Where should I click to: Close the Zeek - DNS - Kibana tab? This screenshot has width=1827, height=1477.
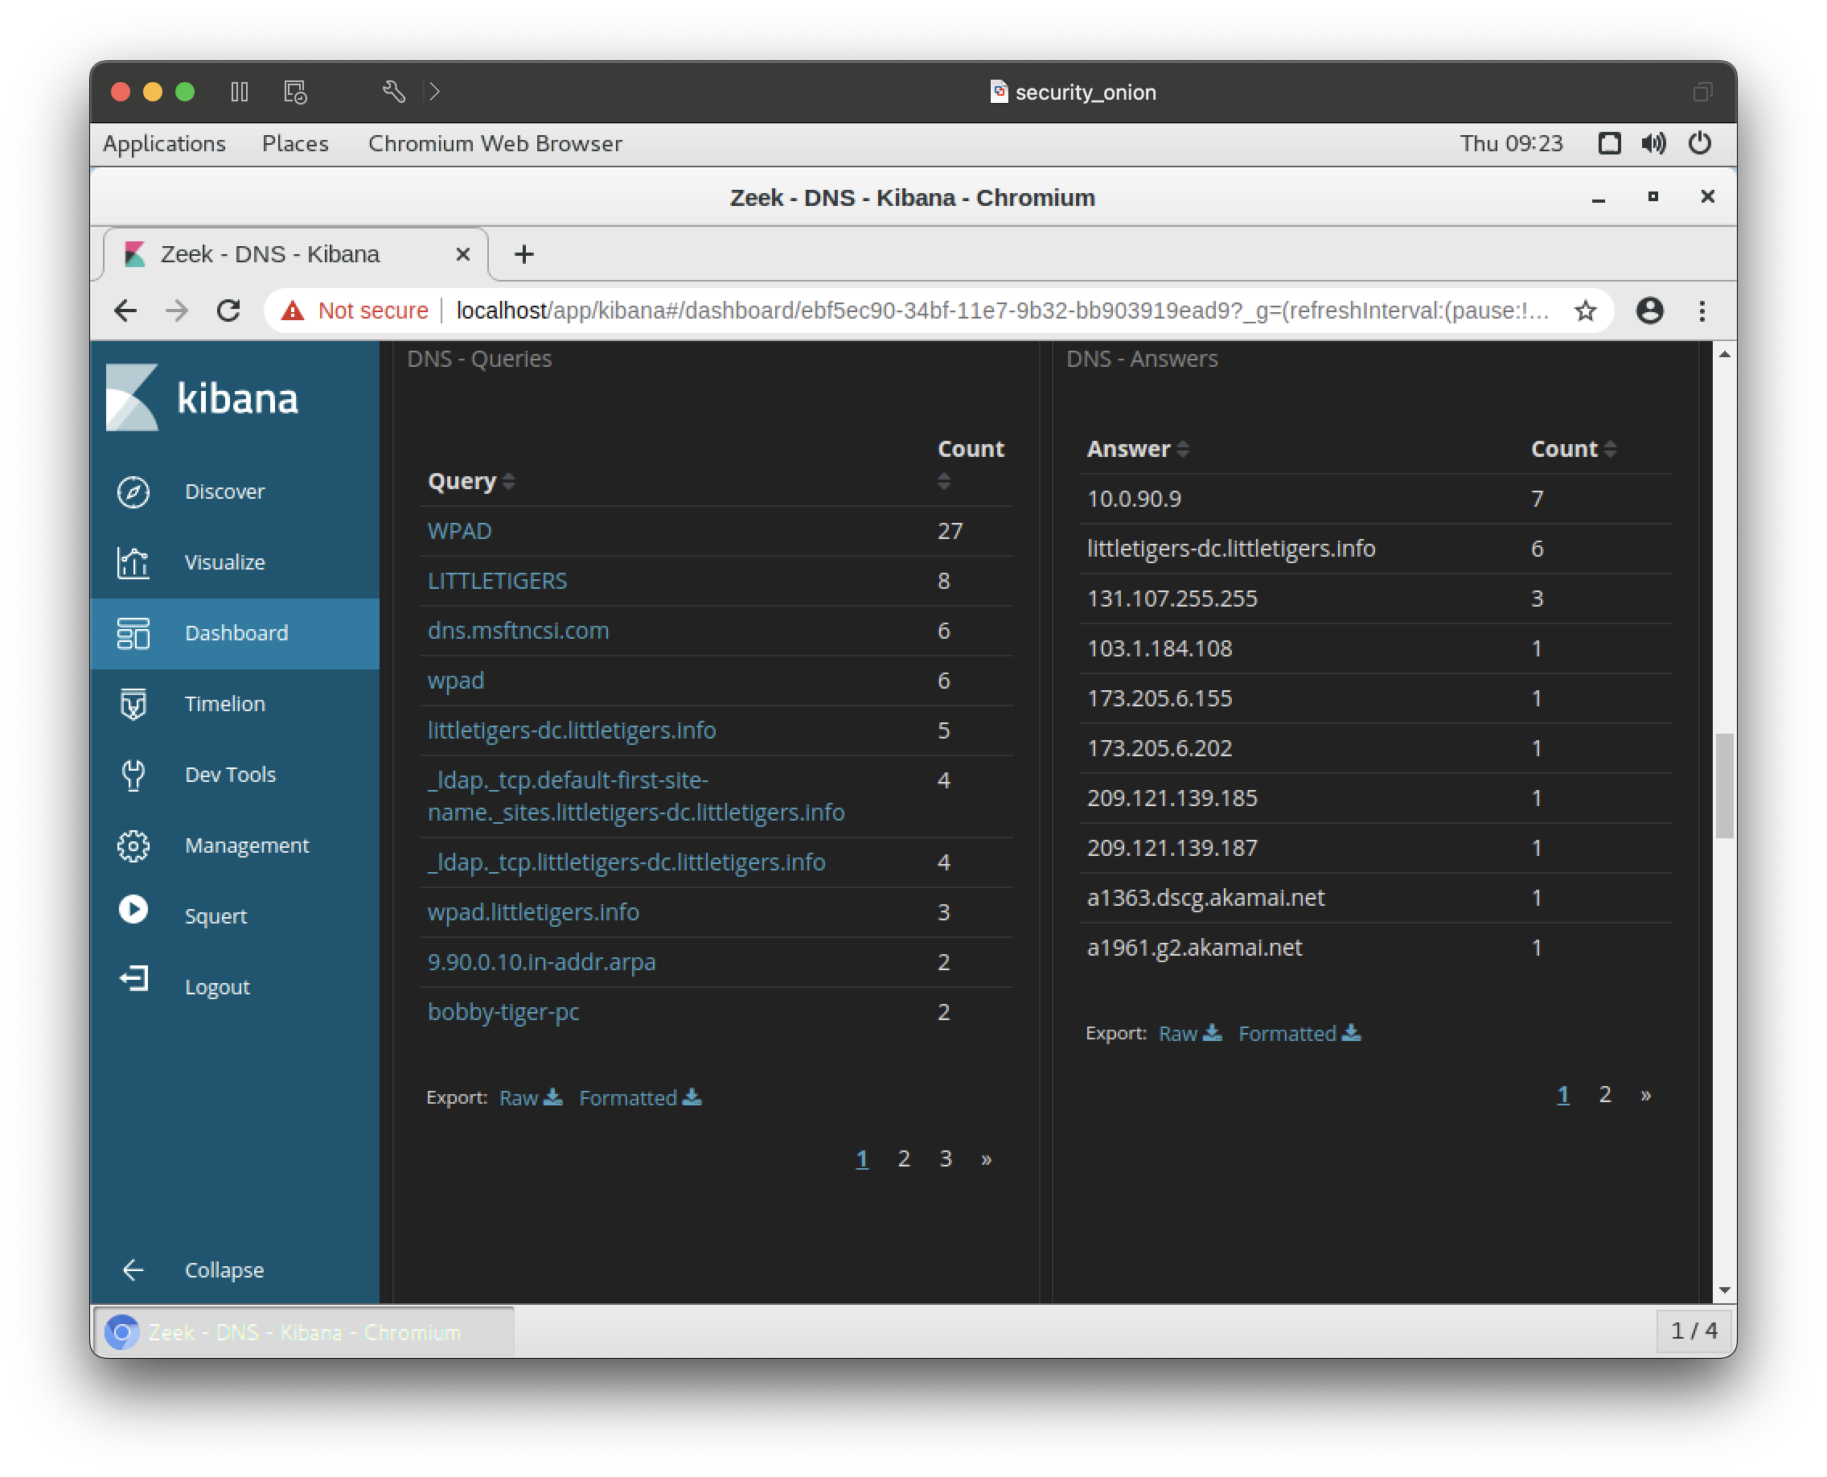click(x=462, y=254)
